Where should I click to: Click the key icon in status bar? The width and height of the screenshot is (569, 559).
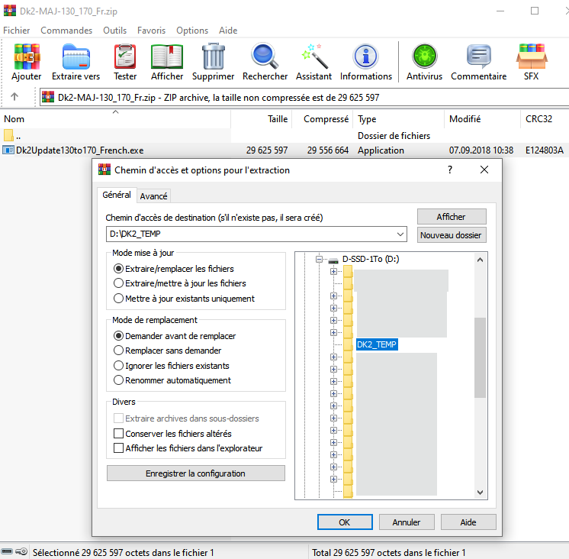click(21, 551)
